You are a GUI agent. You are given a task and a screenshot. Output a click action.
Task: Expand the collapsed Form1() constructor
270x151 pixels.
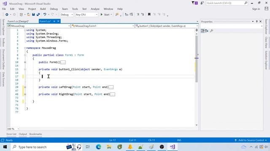[x=25, y=62]
